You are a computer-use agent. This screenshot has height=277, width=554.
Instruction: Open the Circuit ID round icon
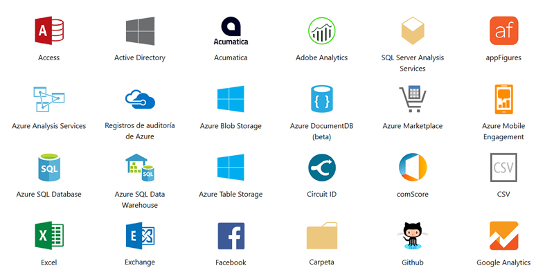[x=321, y=167]
